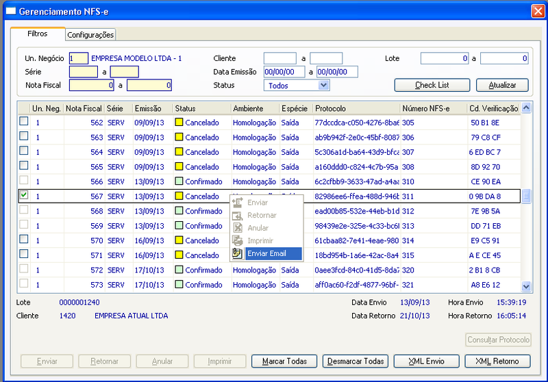This screenshot has height=382, width=548.
Task: Click the Ambiente column header
Action: [x=256, y=109]
